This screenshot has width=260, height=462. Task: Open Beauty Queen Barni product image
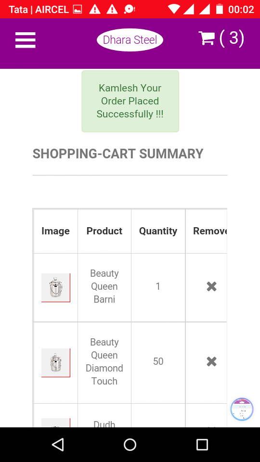coord(56,288)
